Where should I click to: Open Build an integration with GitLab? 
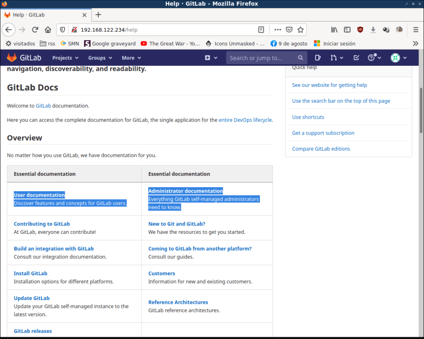coord(53,249)
